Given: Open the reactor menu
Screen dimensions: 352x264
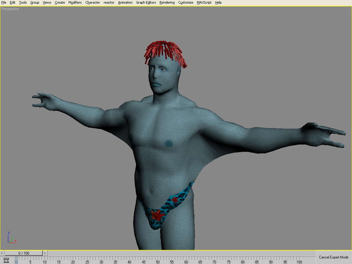Looking at the screenshot, I should [109, 3].
